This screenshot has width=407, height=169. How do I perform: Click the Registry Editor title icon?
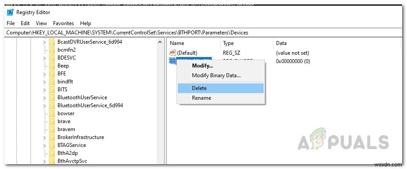(x=10, y=12)
